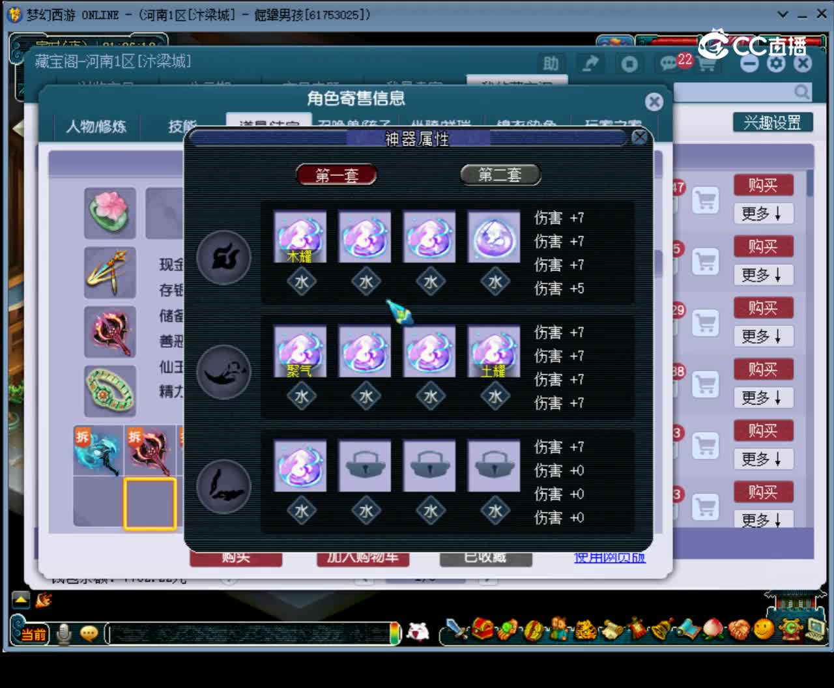This screenshot has height=688, width=834.
Task: Click the pink lotus item icon
Action: [109, 213]
